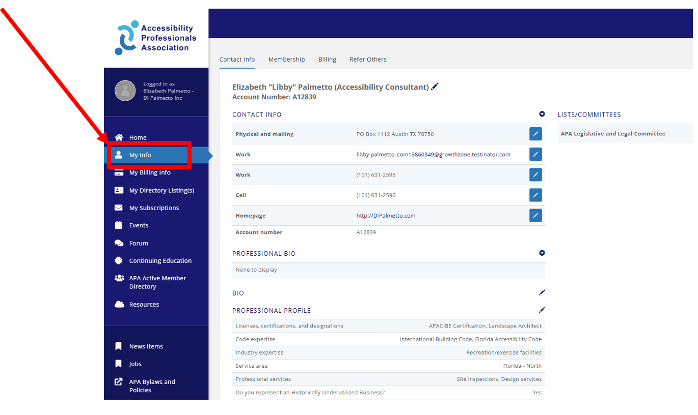The width and height of the screenshot is (698, 415).
Task: Open the DIPalmetto homepage link
Action: tap(386, 215)
